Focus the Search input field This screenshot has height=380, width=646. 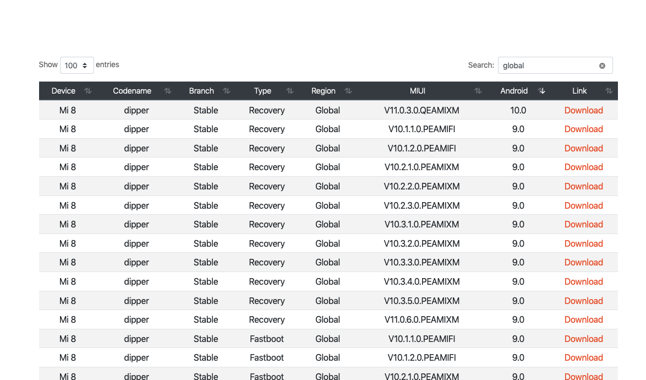pyautogui.click(x=555, y=66)
